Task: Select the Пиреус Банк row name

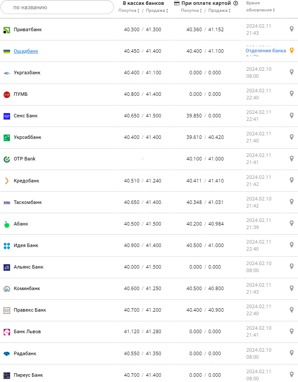Action: (x=28, y=375)
